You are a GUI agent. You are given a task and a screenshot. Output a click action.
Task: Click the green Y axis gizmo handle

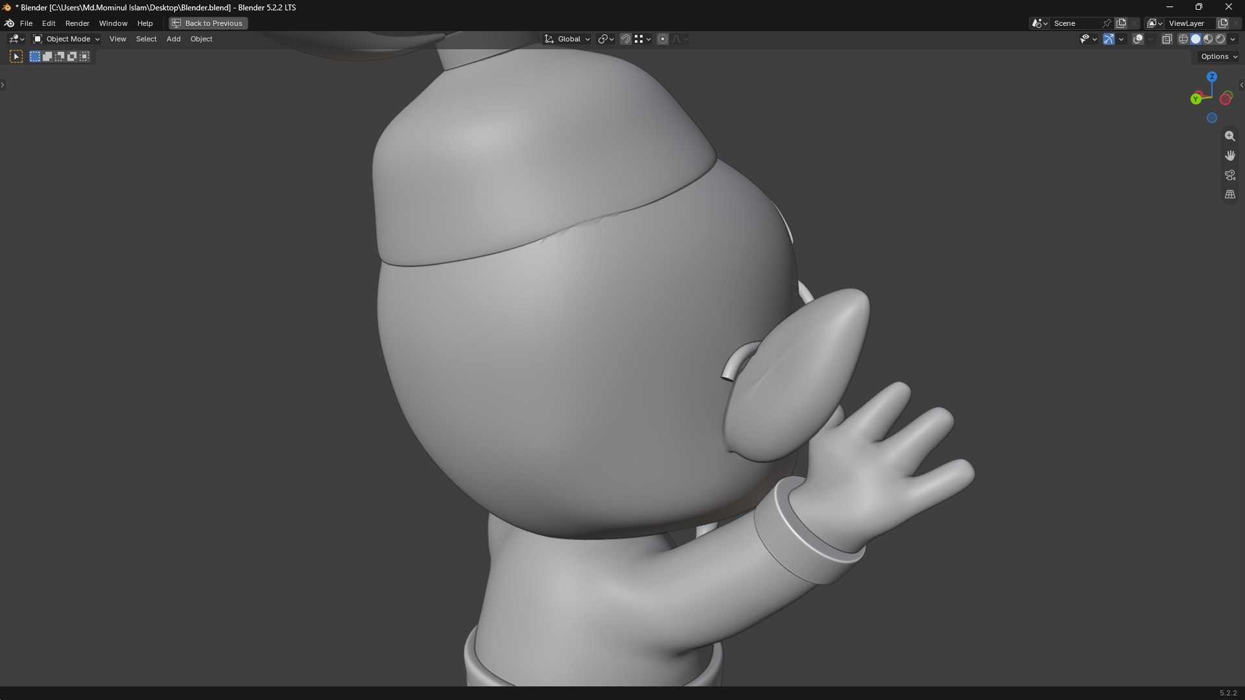pos(1196,99)
